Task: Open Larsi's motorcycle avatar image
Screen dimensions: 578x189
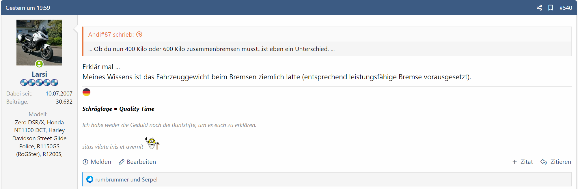Action: pyautogui.click(x=39, y=42)
